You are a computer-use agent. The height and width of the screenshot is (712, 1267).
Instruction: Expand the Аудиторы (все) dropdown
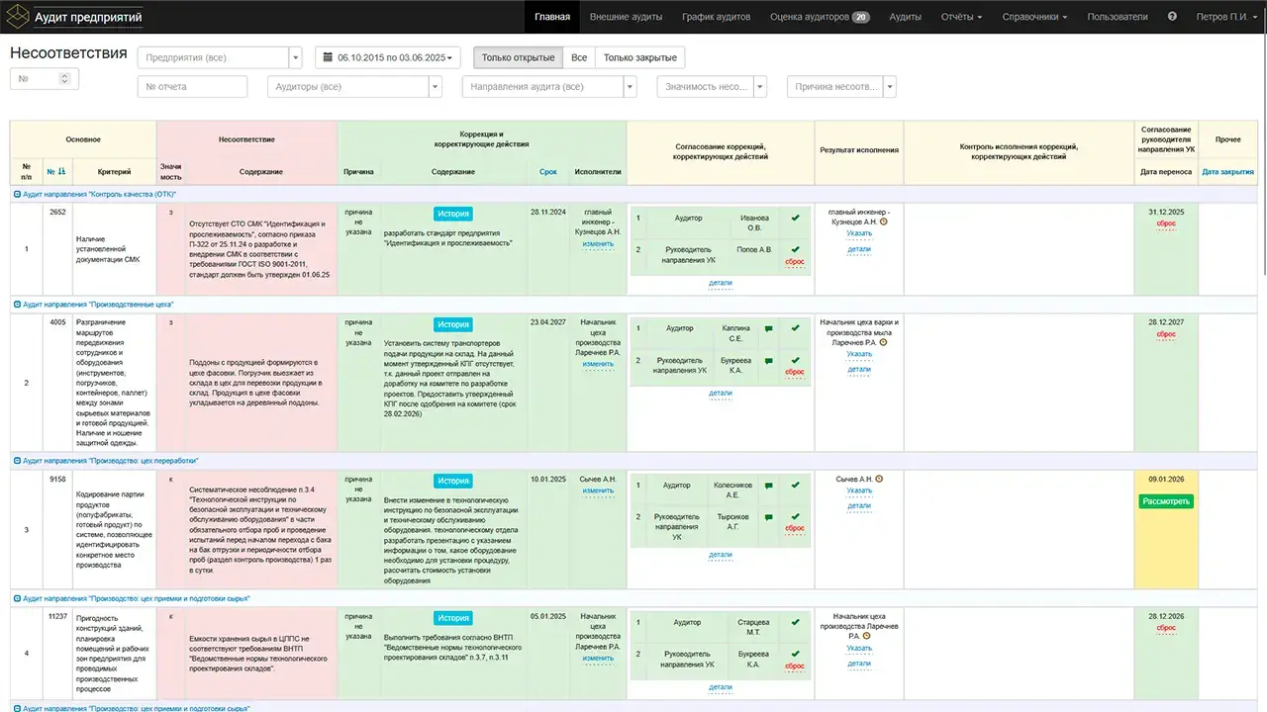click(354, 87)
